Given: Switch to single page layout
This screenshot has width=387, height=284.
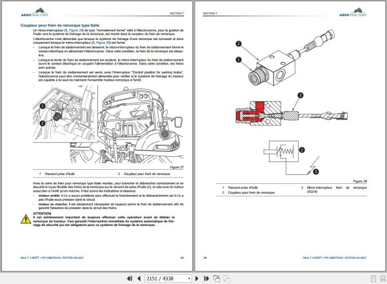Looking at the screenshot, I should (373, 279).
